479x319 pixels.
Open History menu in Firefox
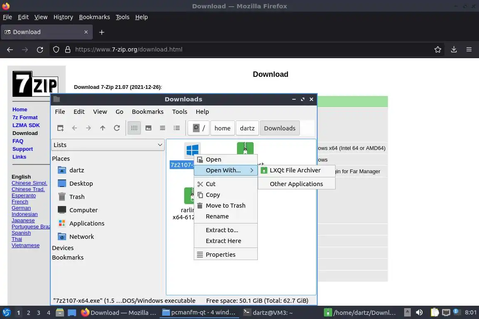(x=63, y=17)
